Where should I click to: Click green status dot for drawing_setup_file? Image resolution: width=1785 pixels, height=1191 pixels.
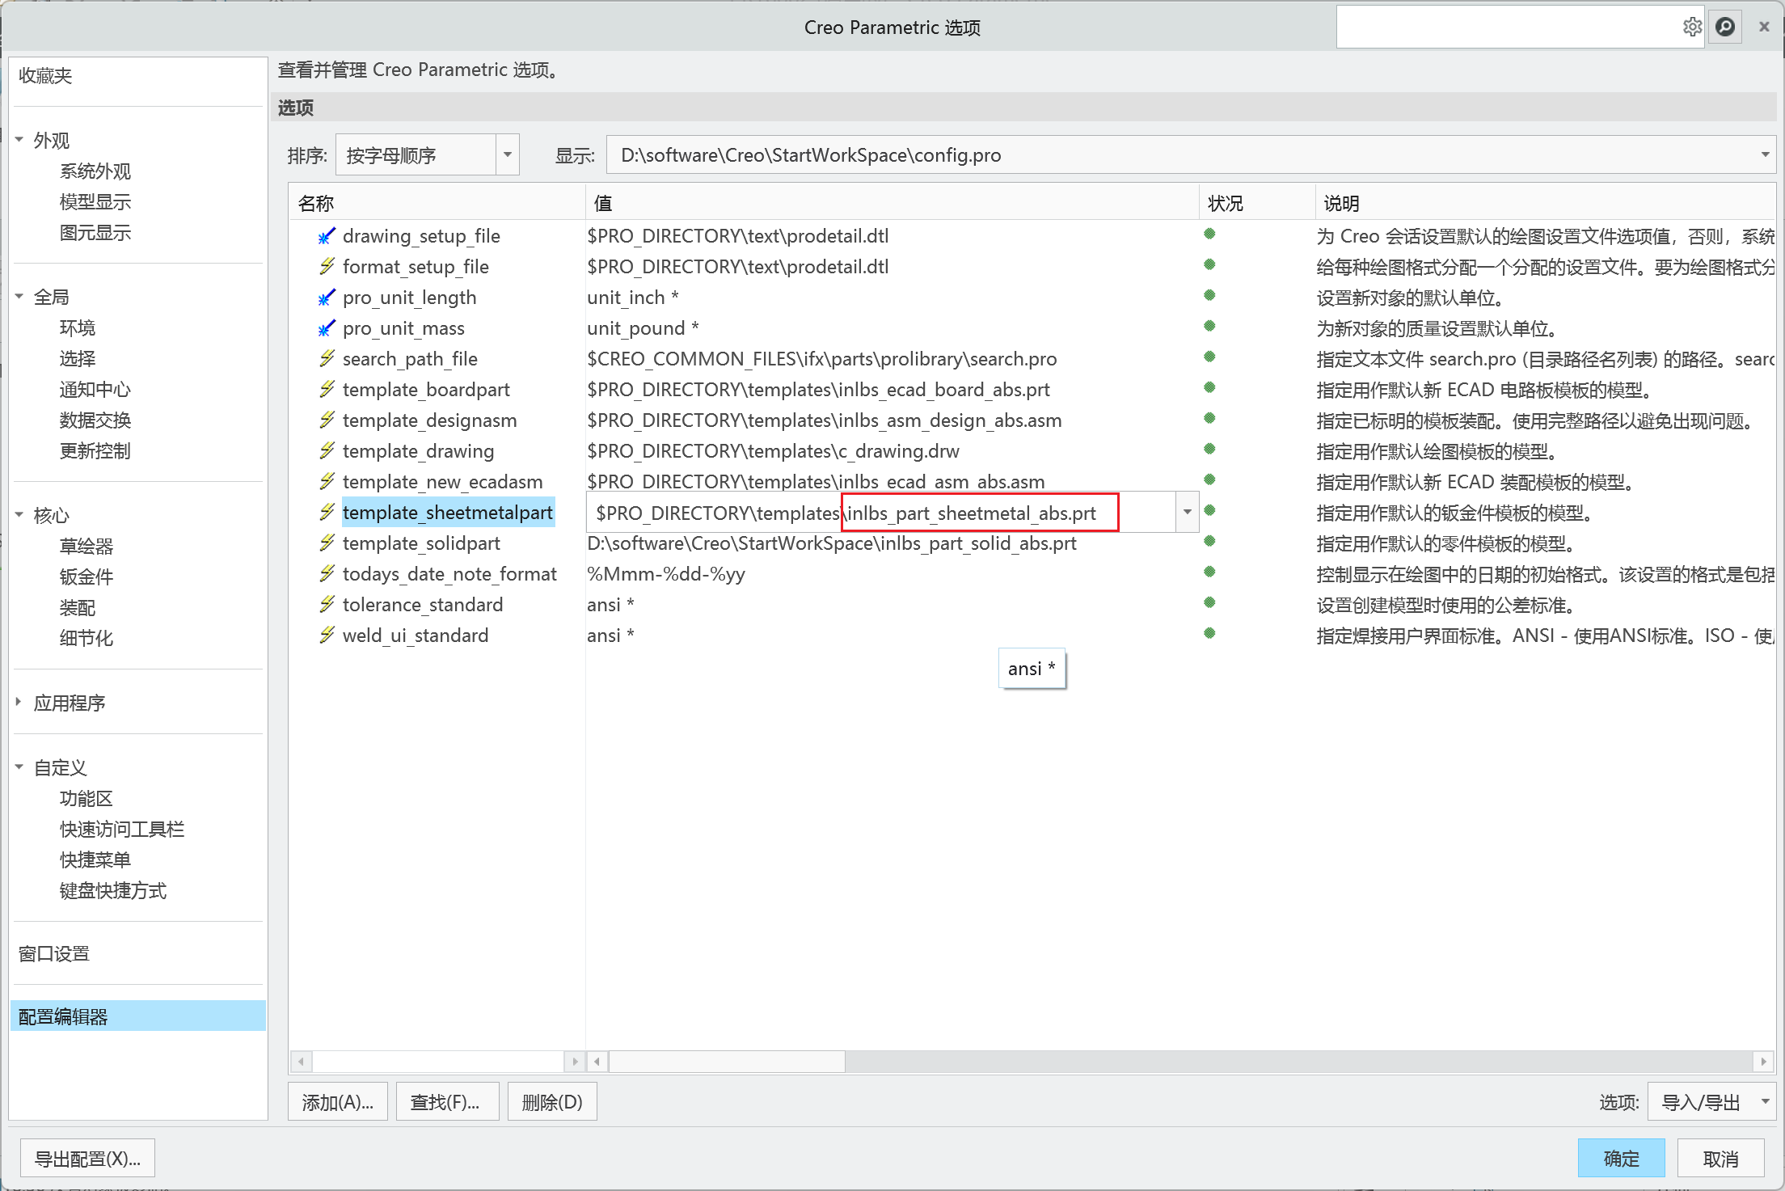1209,234
